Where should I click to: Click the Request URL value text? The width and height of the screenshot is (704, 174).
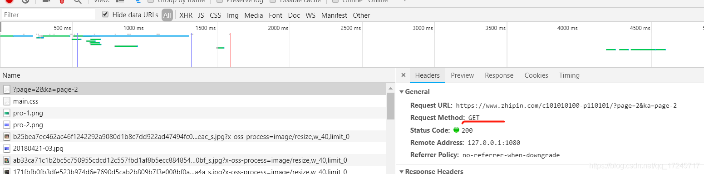click(x=566, y=106)
